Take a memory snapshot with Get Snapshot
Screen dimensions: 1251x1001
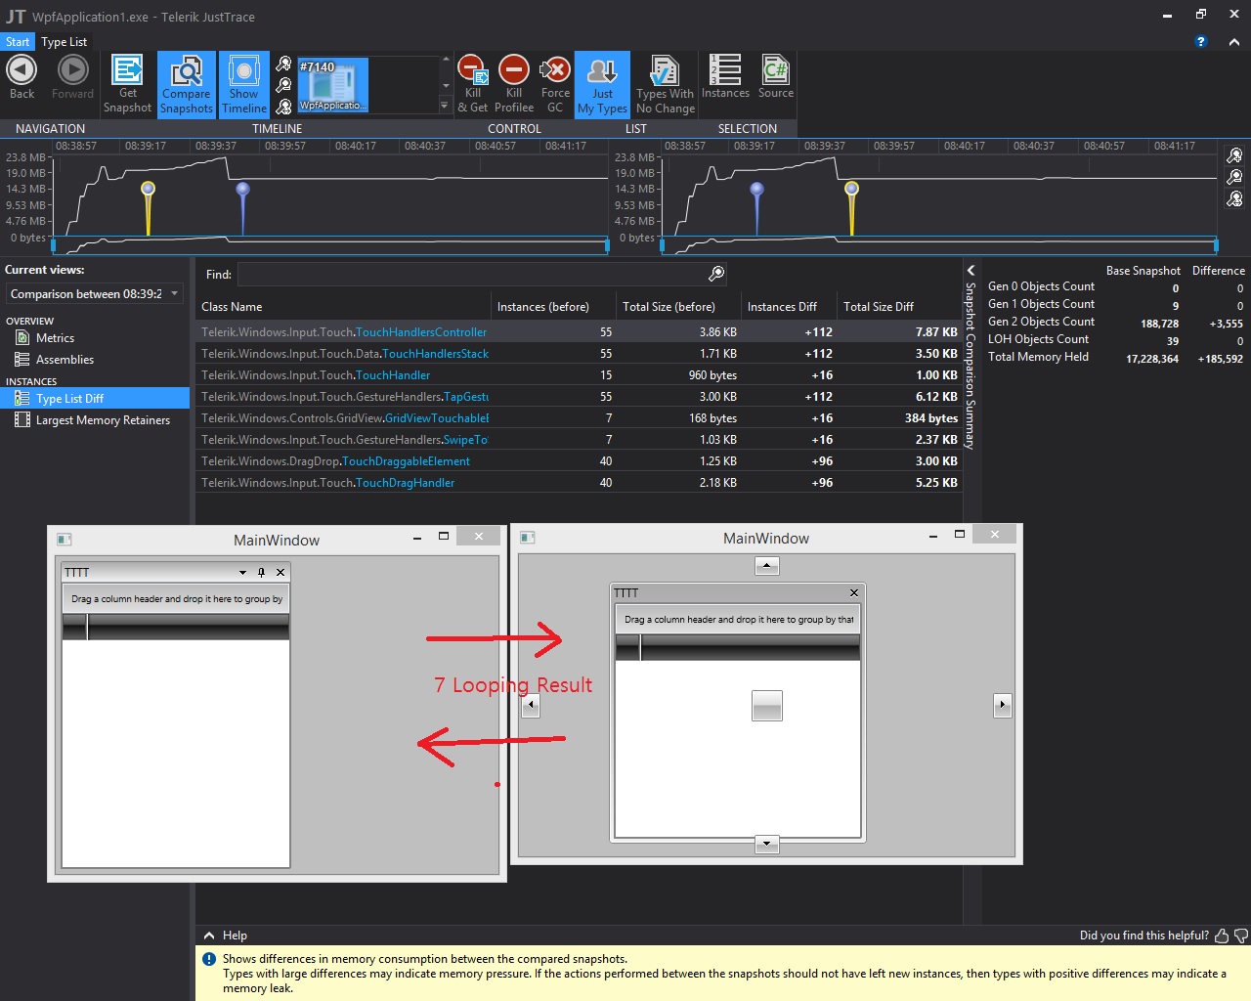[127, 84]
